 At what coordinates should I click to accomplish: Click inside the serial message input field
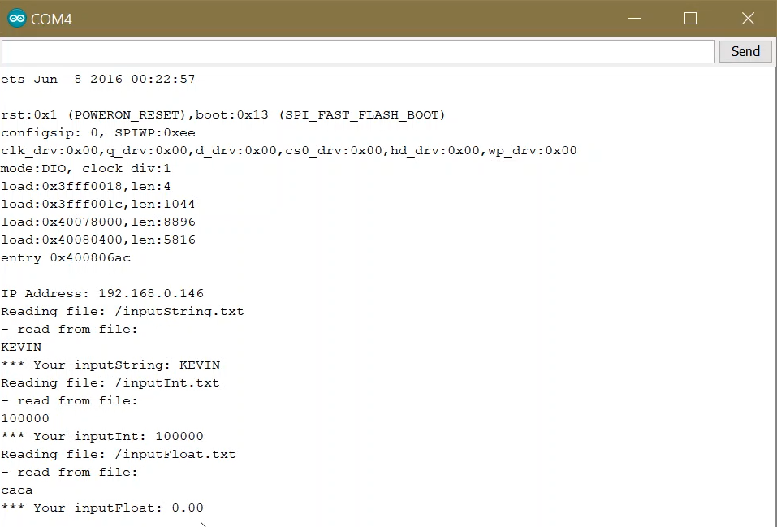click(357, 51)
